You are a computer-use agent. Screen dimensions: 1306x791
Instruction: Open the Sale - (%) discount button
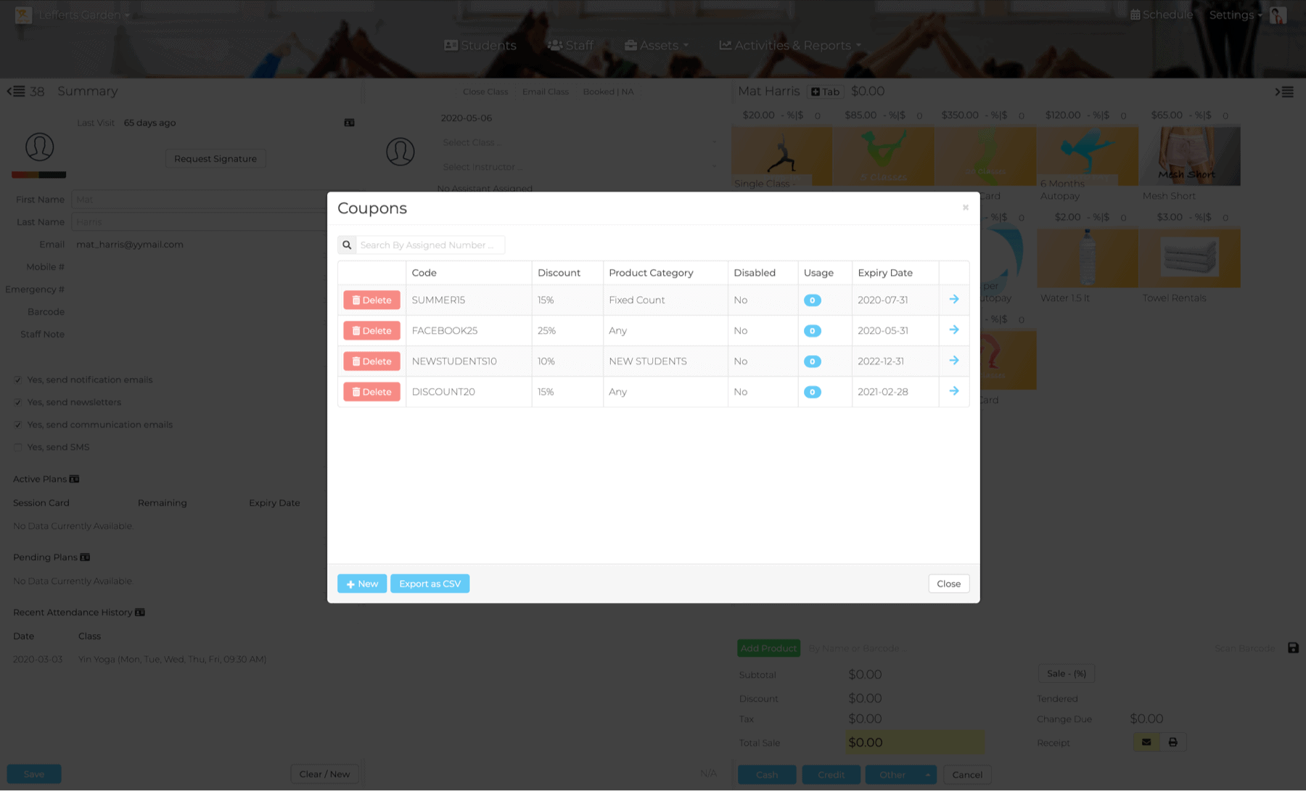pyautogui.click(x=1066, y=673)
